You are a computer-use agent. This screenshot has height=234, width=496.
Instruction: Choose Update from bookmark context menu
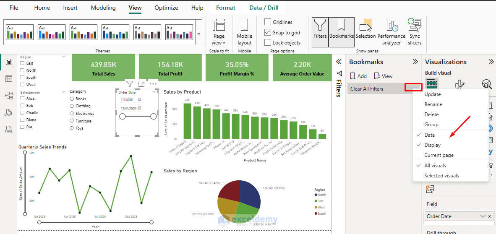pos(450,94)
